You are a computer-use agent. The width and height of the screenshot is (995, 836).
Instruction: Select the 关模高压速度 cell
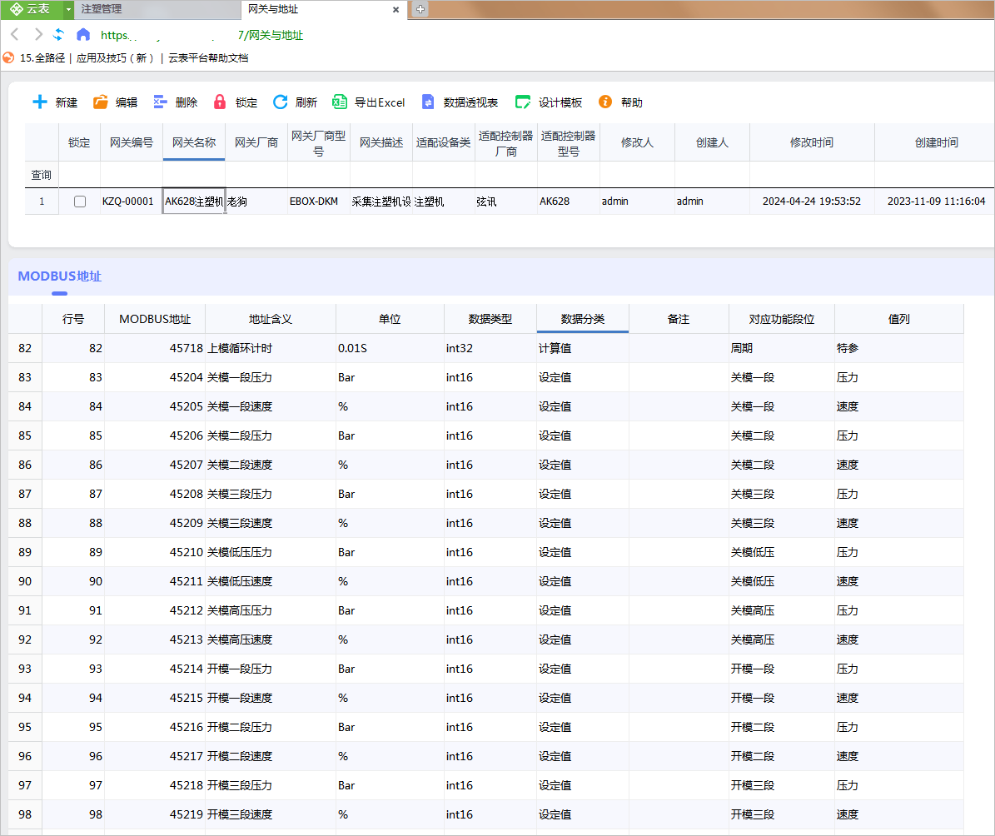click(x=271, y=639)
